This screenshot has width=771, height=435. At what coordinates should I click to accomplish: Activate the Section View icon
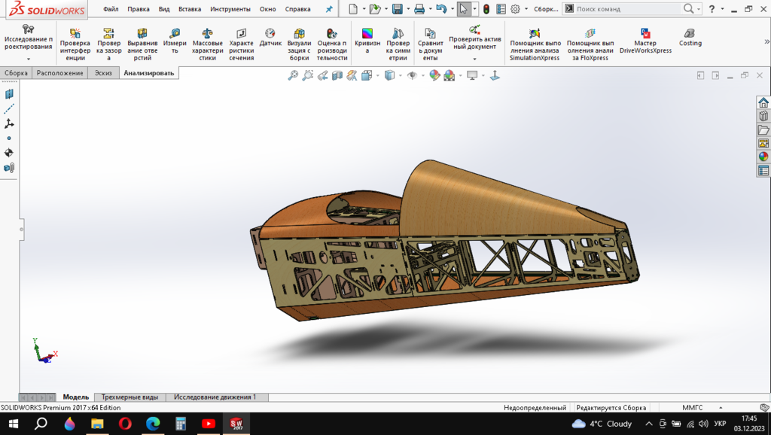click(x=337, y=75)
